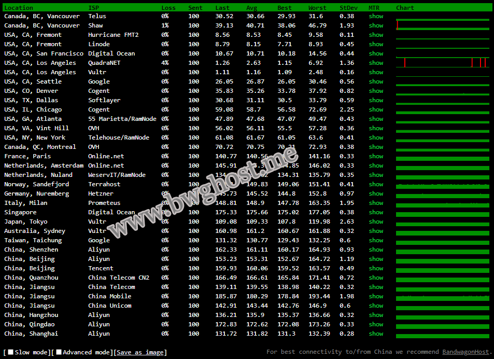Select the 2.63 StDev value for Tokyo
The image size is (494, 359).
click(347, 222)
